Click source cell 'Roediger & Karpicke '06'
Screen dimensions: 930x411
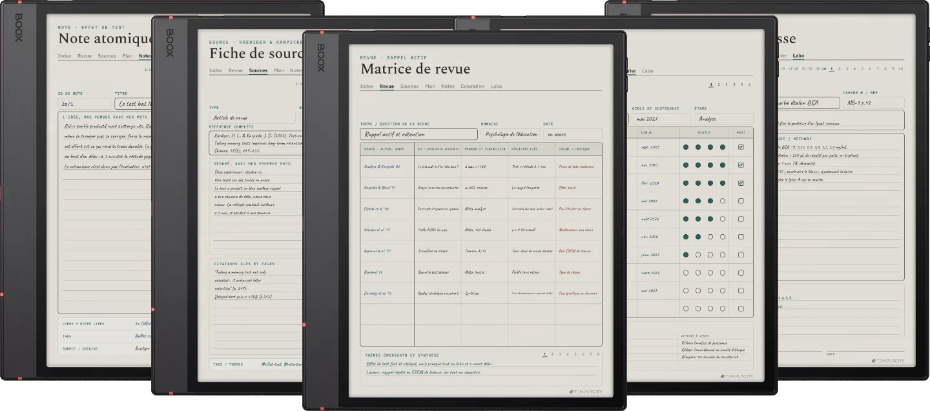[387, 166]
